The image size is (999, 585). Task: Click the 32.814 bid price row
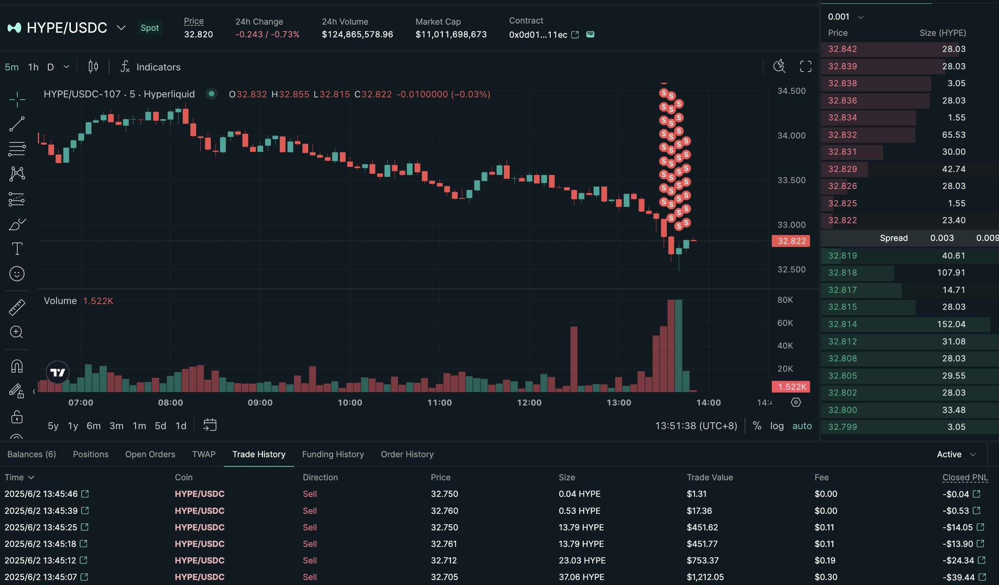coord(842,324)
